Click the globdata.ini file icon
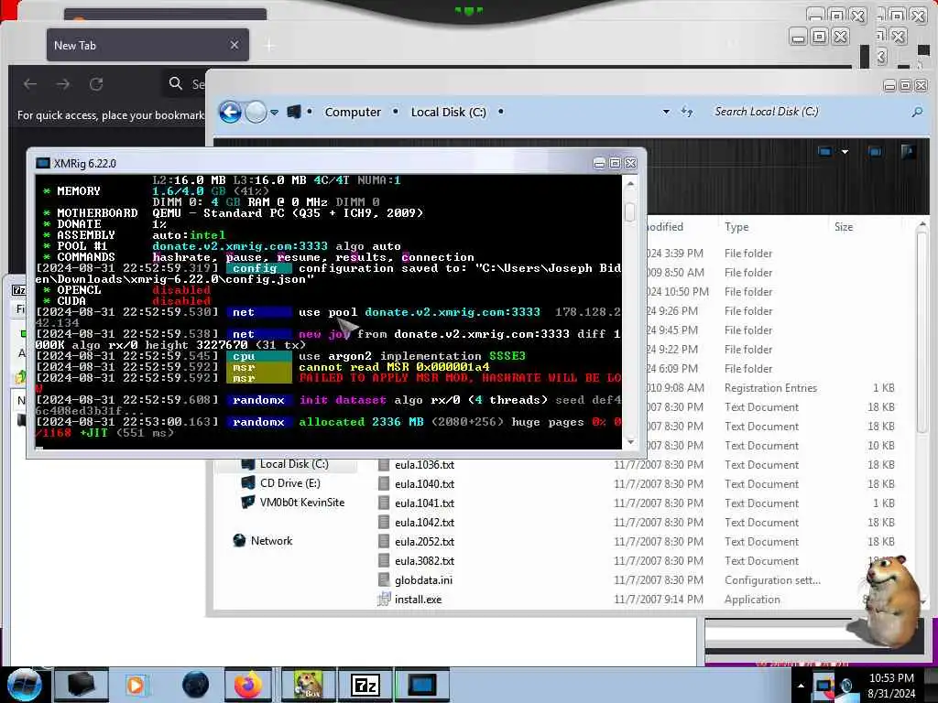Screen dimensions: 938x703 [384, 579]
